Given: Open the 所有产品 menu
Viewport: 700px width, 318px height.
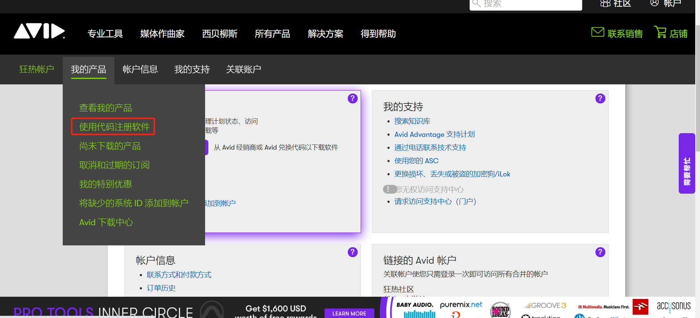Looking at the screenshot, I should 273,34.
